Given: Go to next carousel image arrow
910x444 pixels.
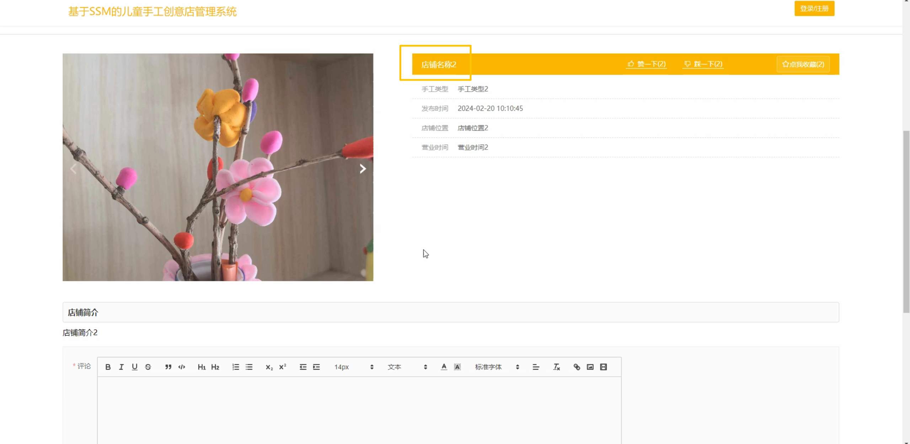Looking at the screenshot, I should 363,169.
